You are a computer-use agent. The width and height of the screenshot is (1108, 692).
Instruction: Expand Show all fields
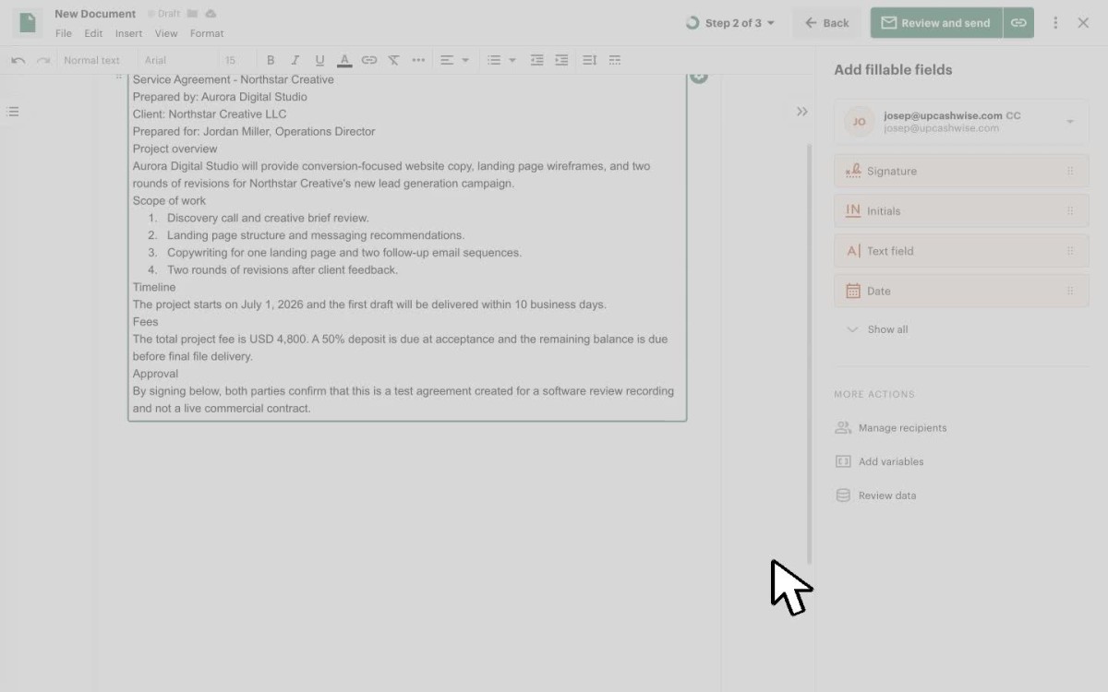pyautogui.click(x=877, y=329)
